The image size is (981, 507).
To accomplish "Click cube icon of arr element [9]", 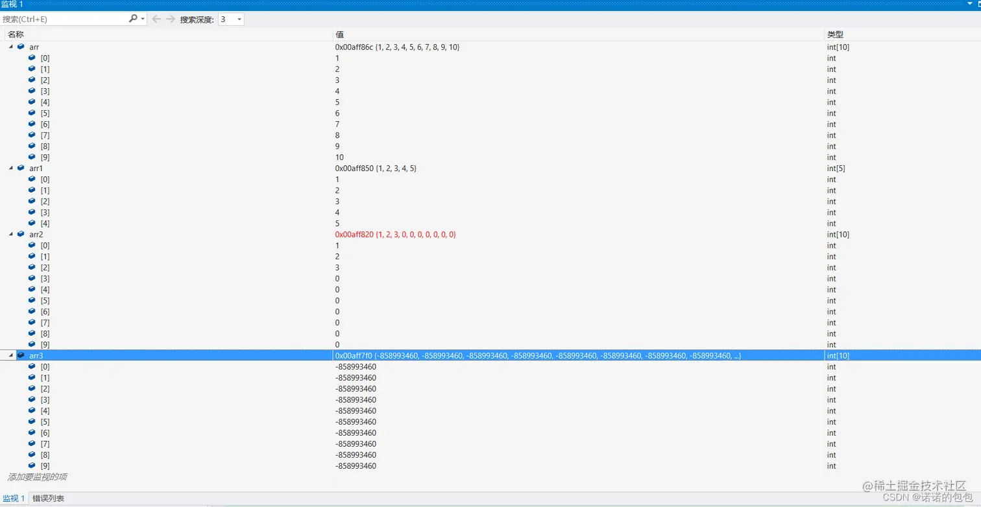I will pyautogui.click(x=32, y=157).
